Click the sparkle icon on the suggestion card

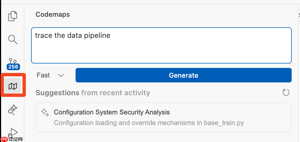45,112
